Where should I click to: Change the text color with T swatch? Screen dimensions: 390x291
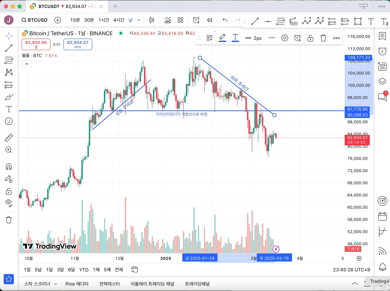pos(235,38)
